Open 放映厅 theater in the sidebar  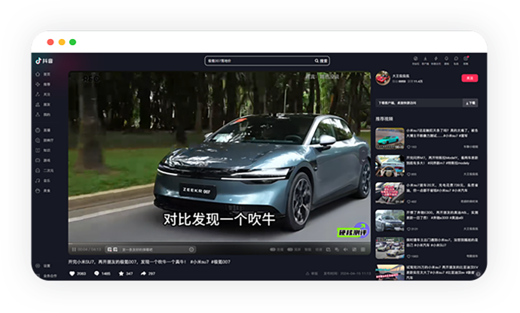click(x=44, y=141)
